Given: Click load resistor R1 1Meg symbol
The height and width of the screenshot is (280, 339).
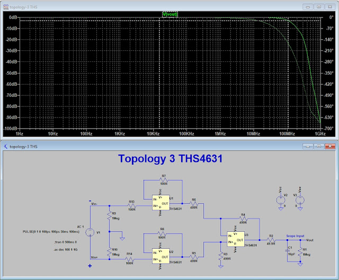Looking at the screenshot, I should pos(300,252).
